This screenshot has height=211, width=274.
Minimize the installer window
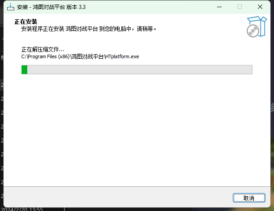[219, 7]
